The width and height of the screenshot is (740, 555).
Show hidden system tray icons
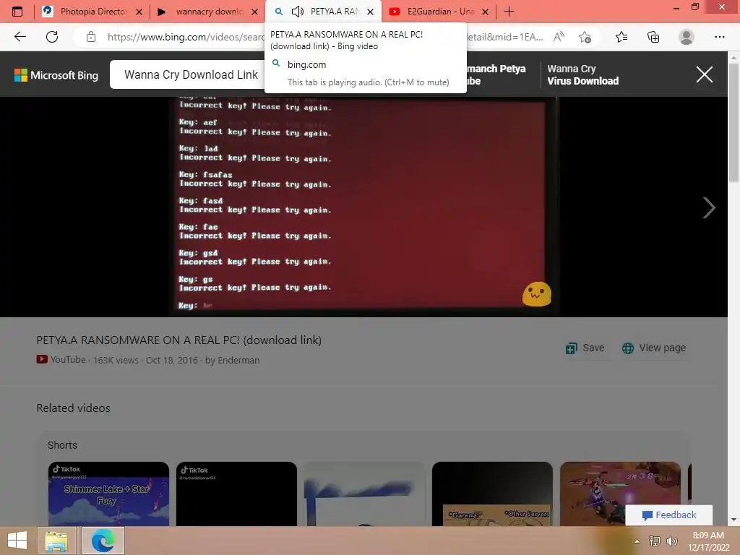point(637,541)
